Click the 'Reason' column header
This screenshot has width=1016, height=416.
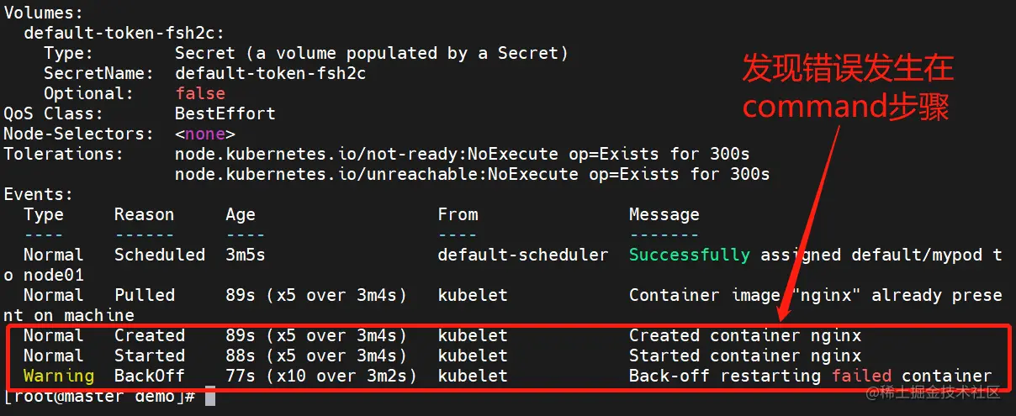point(144,214)
